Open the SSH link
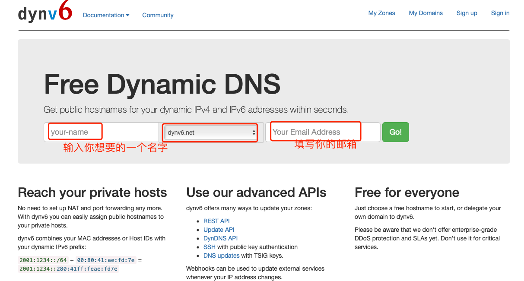Viewport: 524px width, 281px height. [210, 247]
